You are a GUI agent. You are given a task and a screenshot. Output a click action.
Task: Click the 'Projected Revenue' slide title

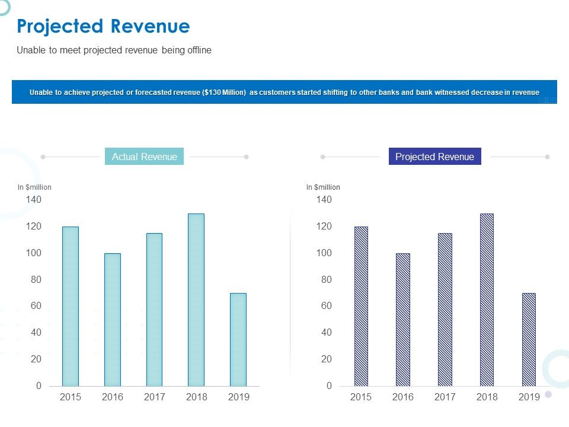tap(103, 27)
